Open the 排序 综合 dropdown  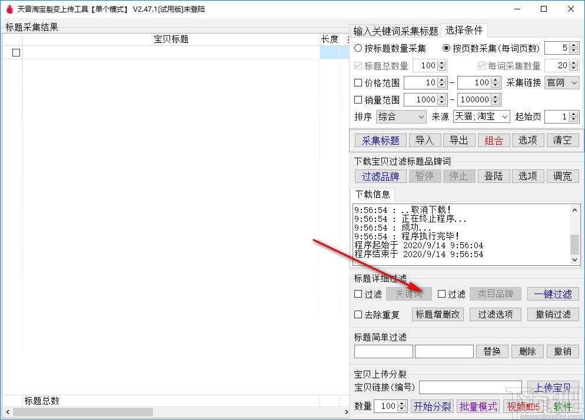(401, 116)
